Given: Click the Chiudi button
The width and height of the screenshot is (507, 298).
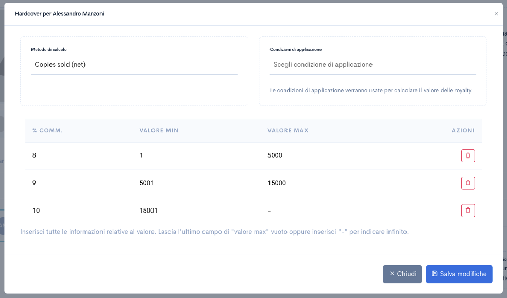Looking at the screenshot, I should pos(402,274).
